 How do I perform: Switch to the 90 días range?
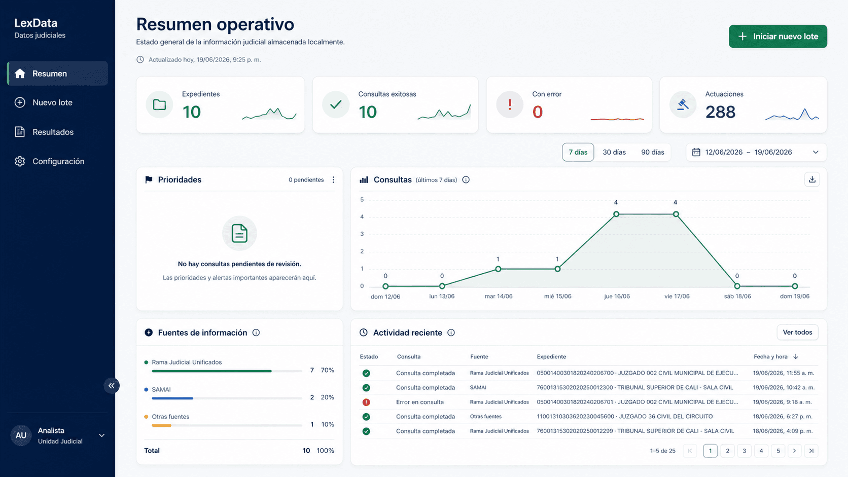pyautogui.click(x=653, y=152)
